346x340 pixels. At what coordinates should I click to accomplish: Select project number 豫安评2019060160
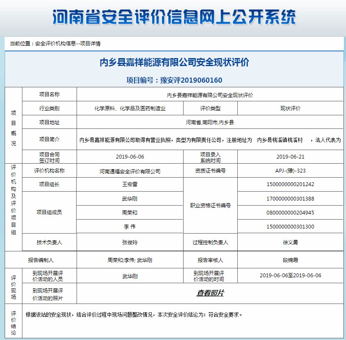191,80
